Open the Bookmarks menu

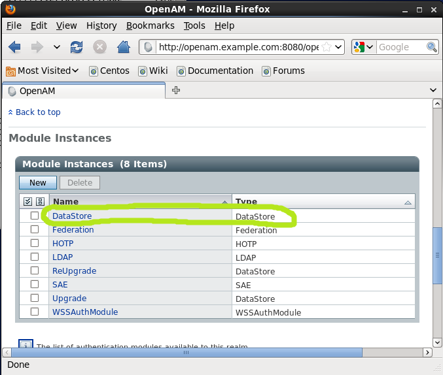pos(151,25)
